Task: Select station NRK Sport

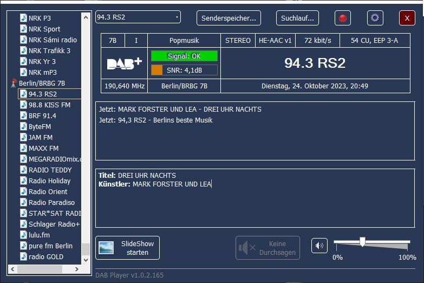Action: point(44,29)
